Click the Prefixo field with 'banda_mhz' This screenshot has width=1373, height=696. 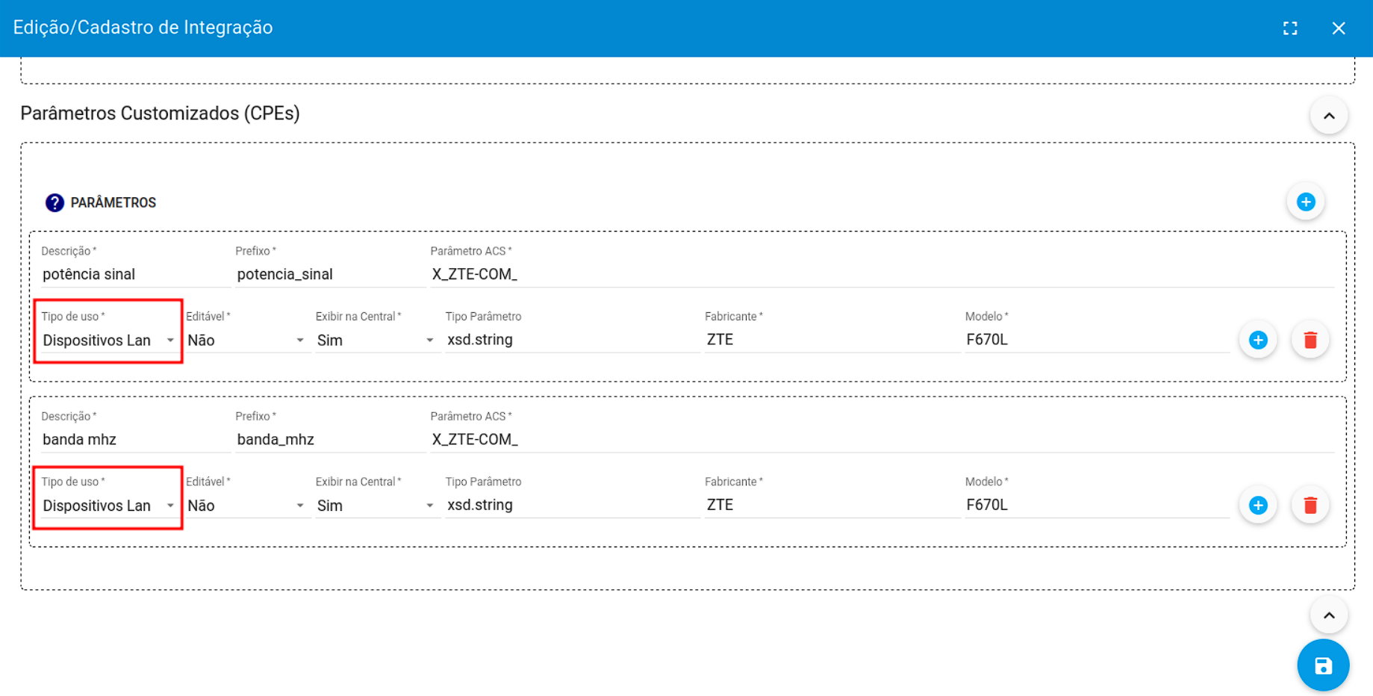329,439
